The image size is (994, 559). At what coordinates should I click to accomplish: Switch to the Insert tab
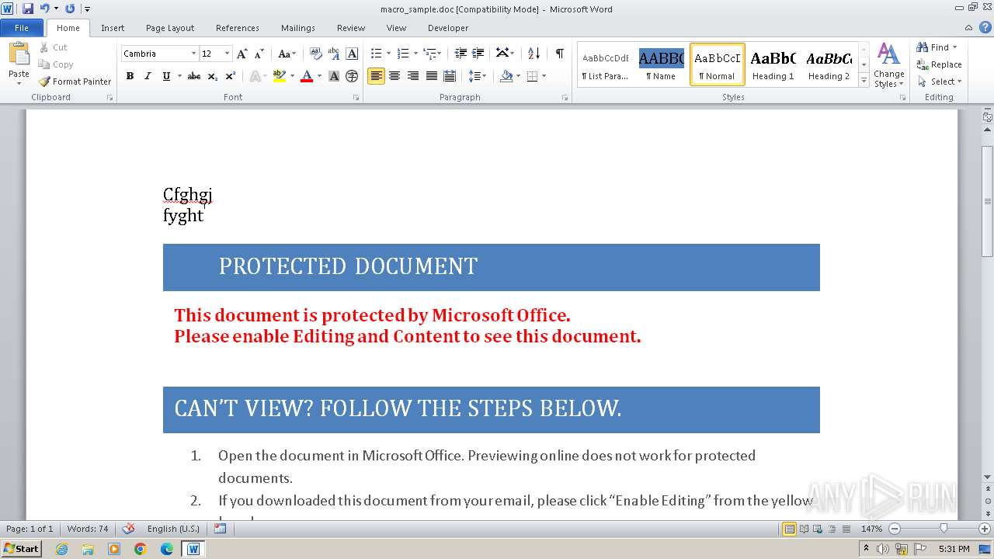pyautogui.click(x=113, y=28)
